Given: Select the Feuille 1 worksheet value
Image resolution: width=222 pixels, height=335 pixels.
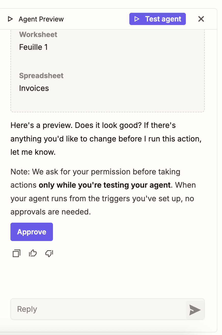Looking at the screenshot, I should click(x=33, y=47).
